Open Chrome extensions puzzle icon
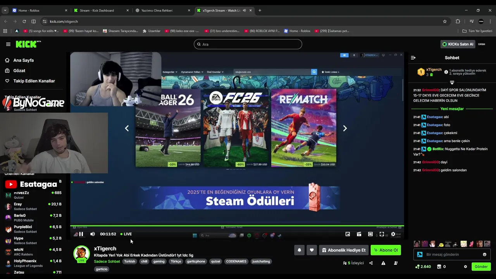Viewport: 496px width, 279px height. (458, 21)
